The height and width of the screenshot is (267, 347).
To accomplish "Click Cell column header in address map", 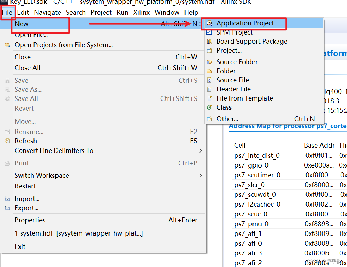I will pyautogui.click(x=240, y=146).
